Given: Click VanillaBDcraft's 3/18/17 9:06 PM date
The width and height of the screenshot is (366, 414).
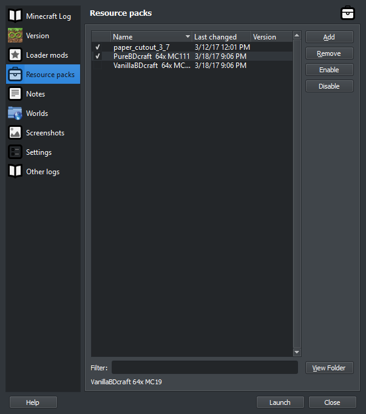Looking at the screenshot, I should tap(220, 66).
